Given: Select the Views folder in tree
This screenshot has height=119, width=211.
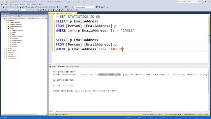Looking at the screenshot, I should pyautogui.click(x=14, y=34).
